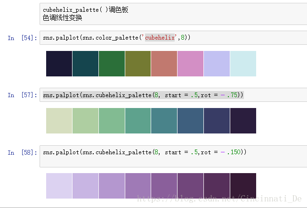Click the lavender swatch in first palette
This screenshot has height=208, width=307.
[x=217, y=64]
